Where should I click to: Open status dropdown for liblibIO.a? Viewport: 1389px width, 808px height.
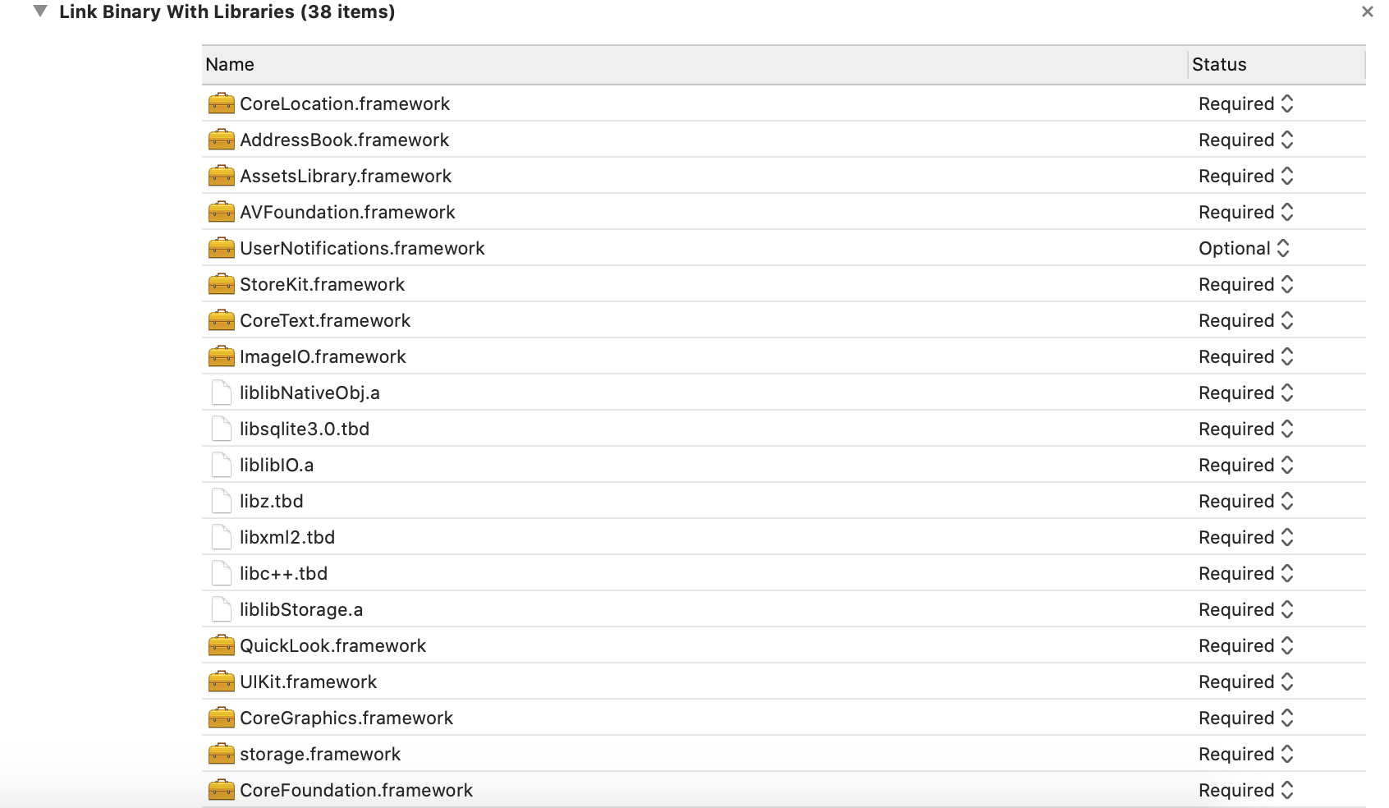pos(1246,465)
